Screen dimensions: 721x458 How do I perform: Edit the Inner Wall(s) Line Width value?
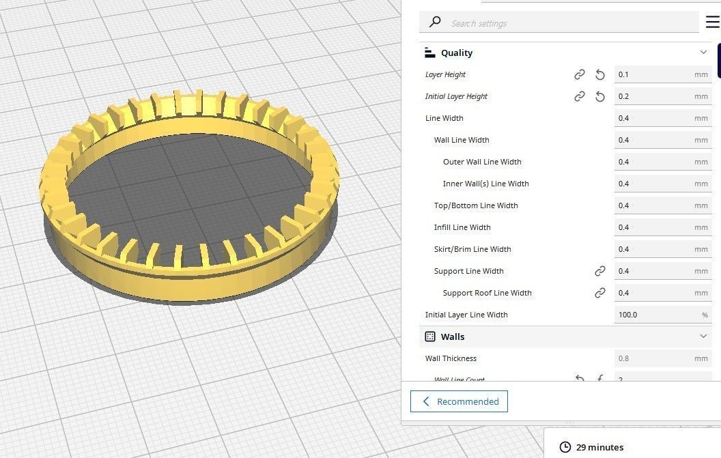click(x=663, y=184)
